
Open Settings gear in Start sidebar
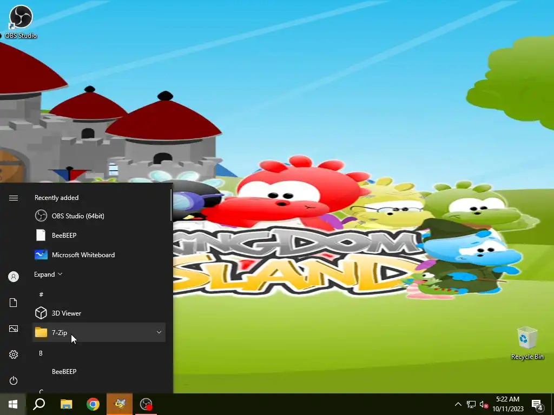pyautogui.click(x=14, y=354)
